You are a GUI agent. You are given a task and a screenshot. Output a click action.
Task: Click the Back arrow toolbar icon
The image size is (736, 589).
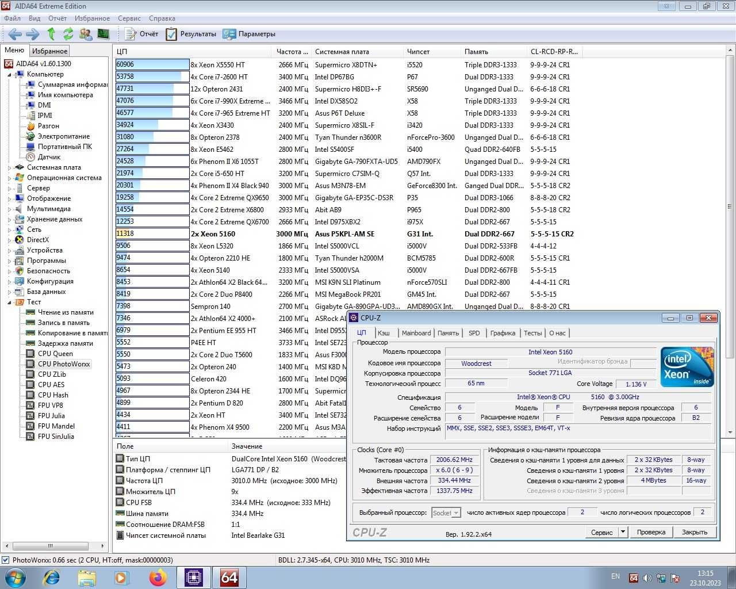pyautogui.click(x=15, y=34)
